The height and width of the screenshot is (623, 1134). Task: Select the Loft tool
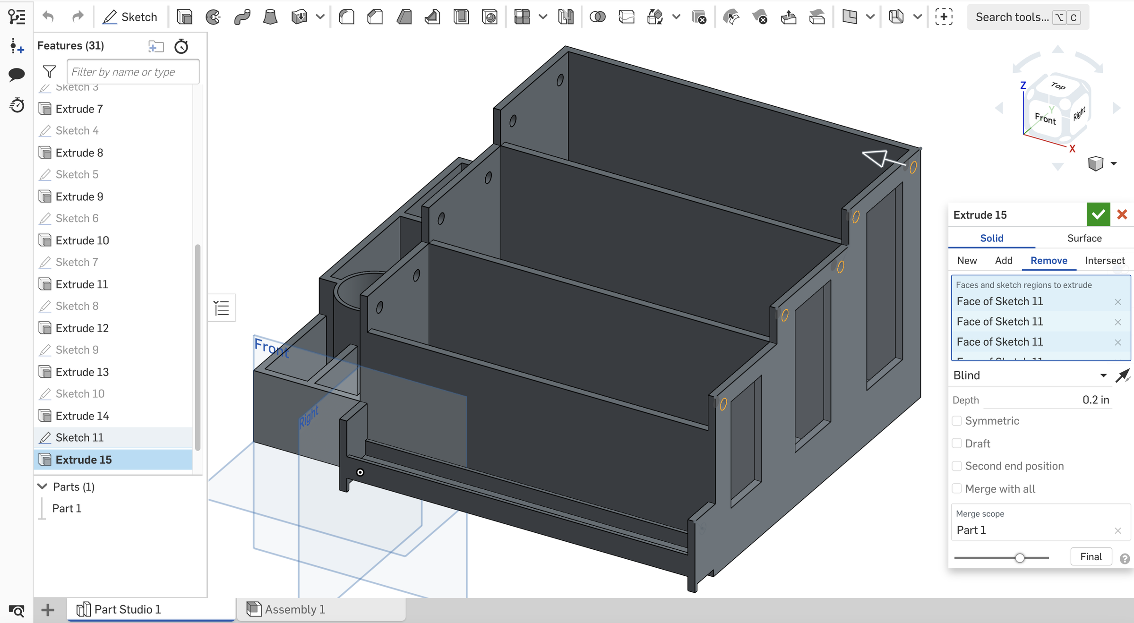[x=270, y=17]
